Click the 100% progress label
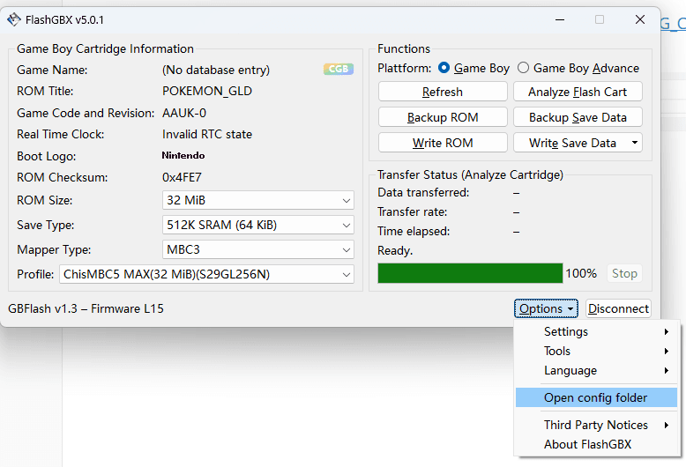686x467 pixels. (x=581, y=273)
